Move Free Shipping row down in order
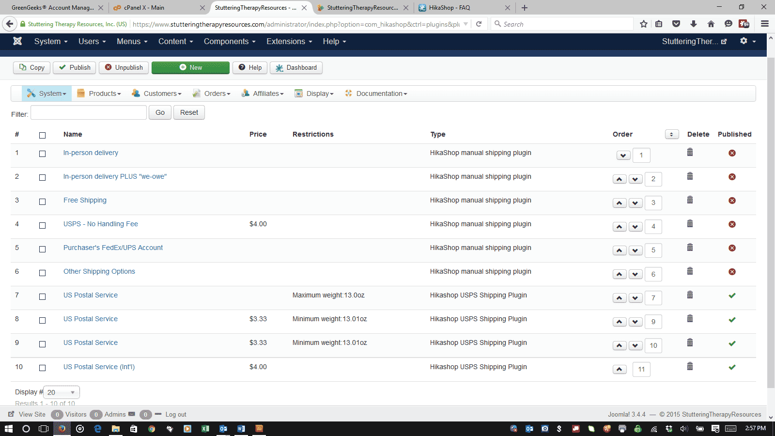 click(x=635, y=203)
